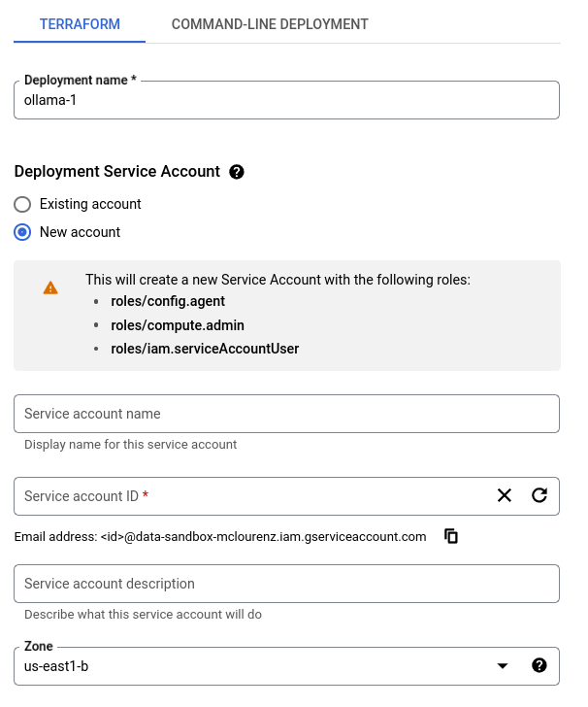Click the 'This will create a new Service Account' message

click(x=278, y=280)
